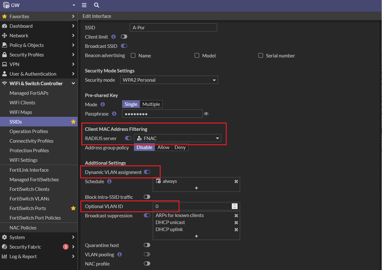
Task: Enable Block intra-SSID traffic toggle
Action: (147, 197)
